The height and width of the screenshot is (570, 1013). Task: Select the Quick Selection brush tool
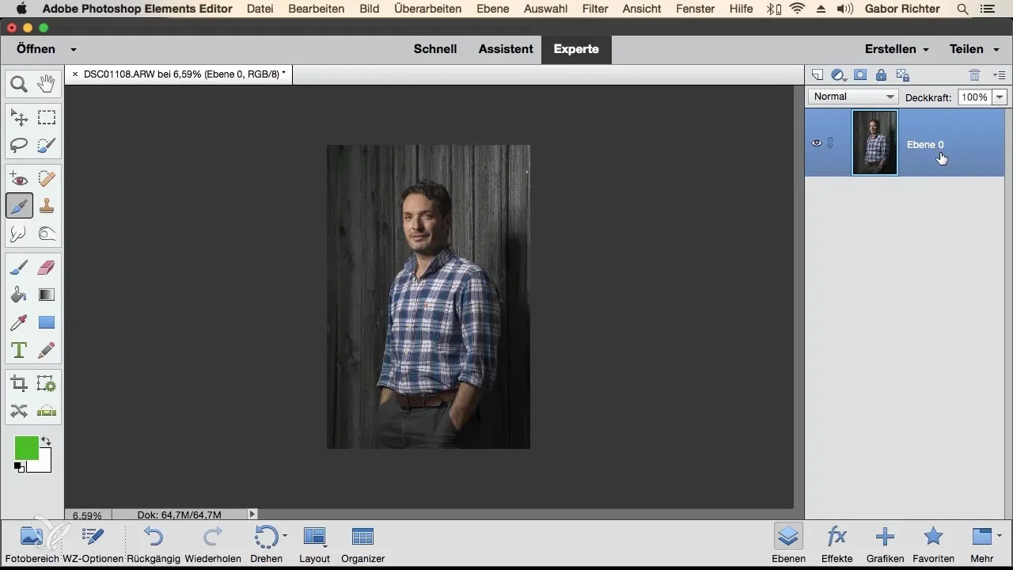tap(47, 145)
